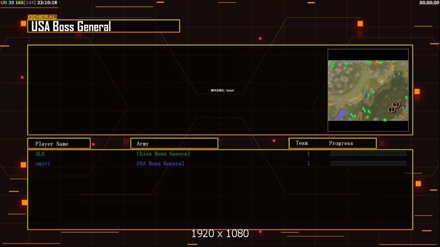Click the Progress column header label
440x247 pixels.
341,143
